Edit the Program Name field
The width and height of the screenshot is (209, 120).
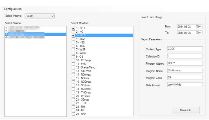click(184, 70)
